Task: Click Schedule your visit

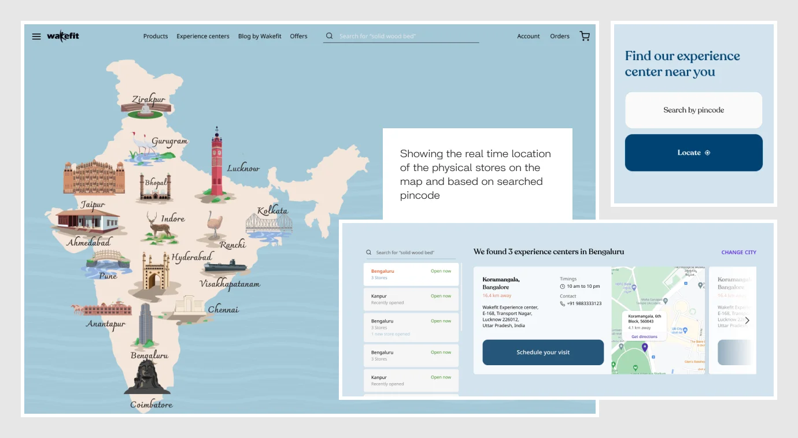Action: (543, 352)
